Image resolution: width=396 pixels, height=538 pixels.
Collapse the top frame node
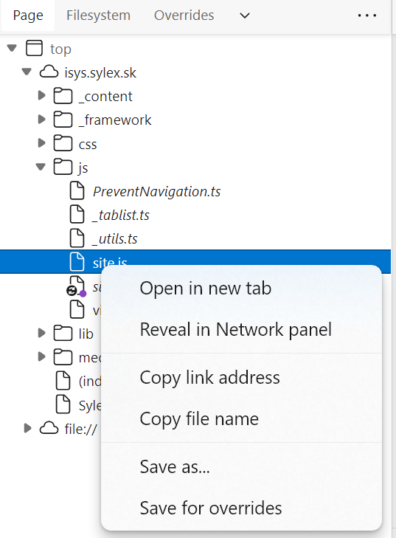12,48
